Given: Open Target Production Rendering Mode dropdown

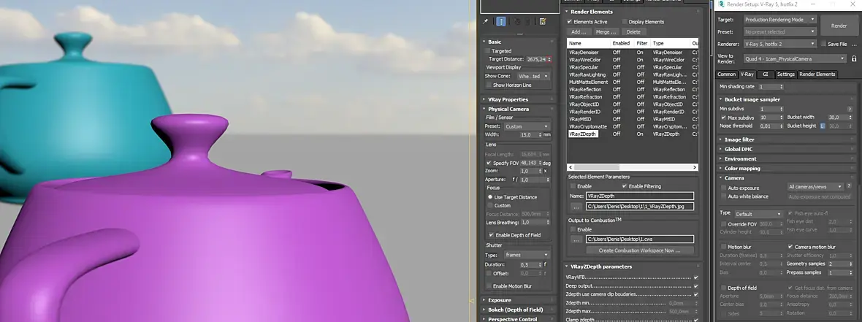Looking at the screenshot, I should [779, 20].
